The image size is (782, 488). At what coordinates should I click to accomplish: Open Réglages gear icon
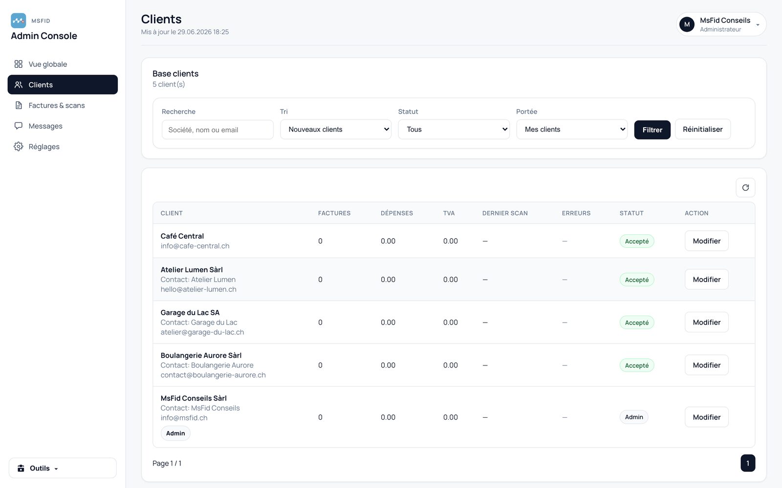coord(19,146)
